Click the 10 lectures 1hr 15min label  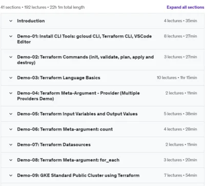(x=177, y=78)
